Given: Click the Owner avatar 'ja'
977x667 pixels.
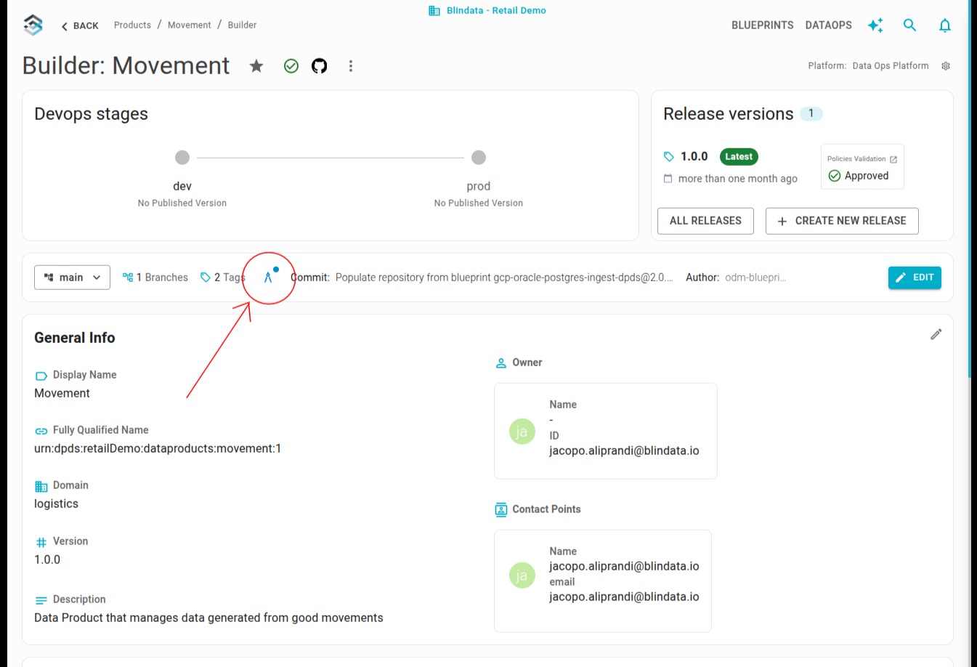Looking at the screenshot, I should point(522,432).
